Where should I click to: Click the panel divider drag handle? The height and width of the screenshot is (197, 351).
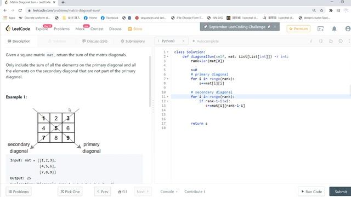tap(153, 106)
